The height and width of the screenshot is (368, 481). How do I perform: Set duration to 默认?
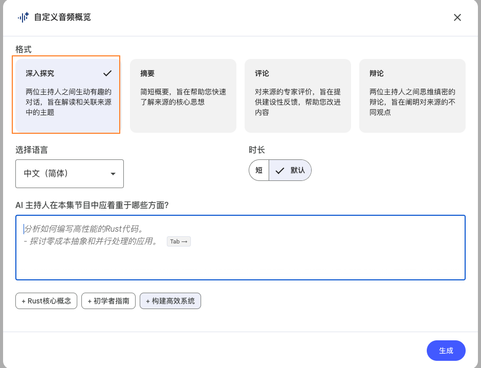pyautogui.click(x=297, y=170)
